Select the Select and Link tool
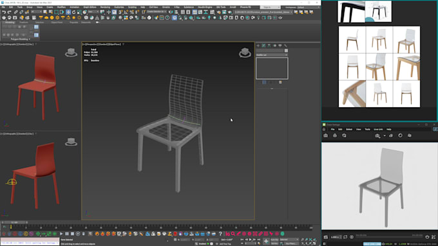Screen dimensions: 438x246 [16, 12]
